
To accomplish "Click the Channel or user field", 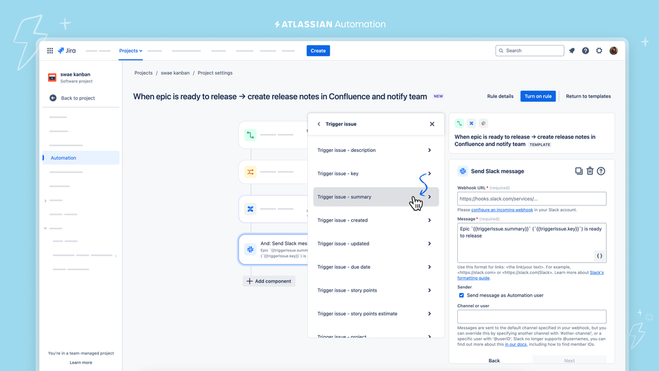I will [532, 316].
